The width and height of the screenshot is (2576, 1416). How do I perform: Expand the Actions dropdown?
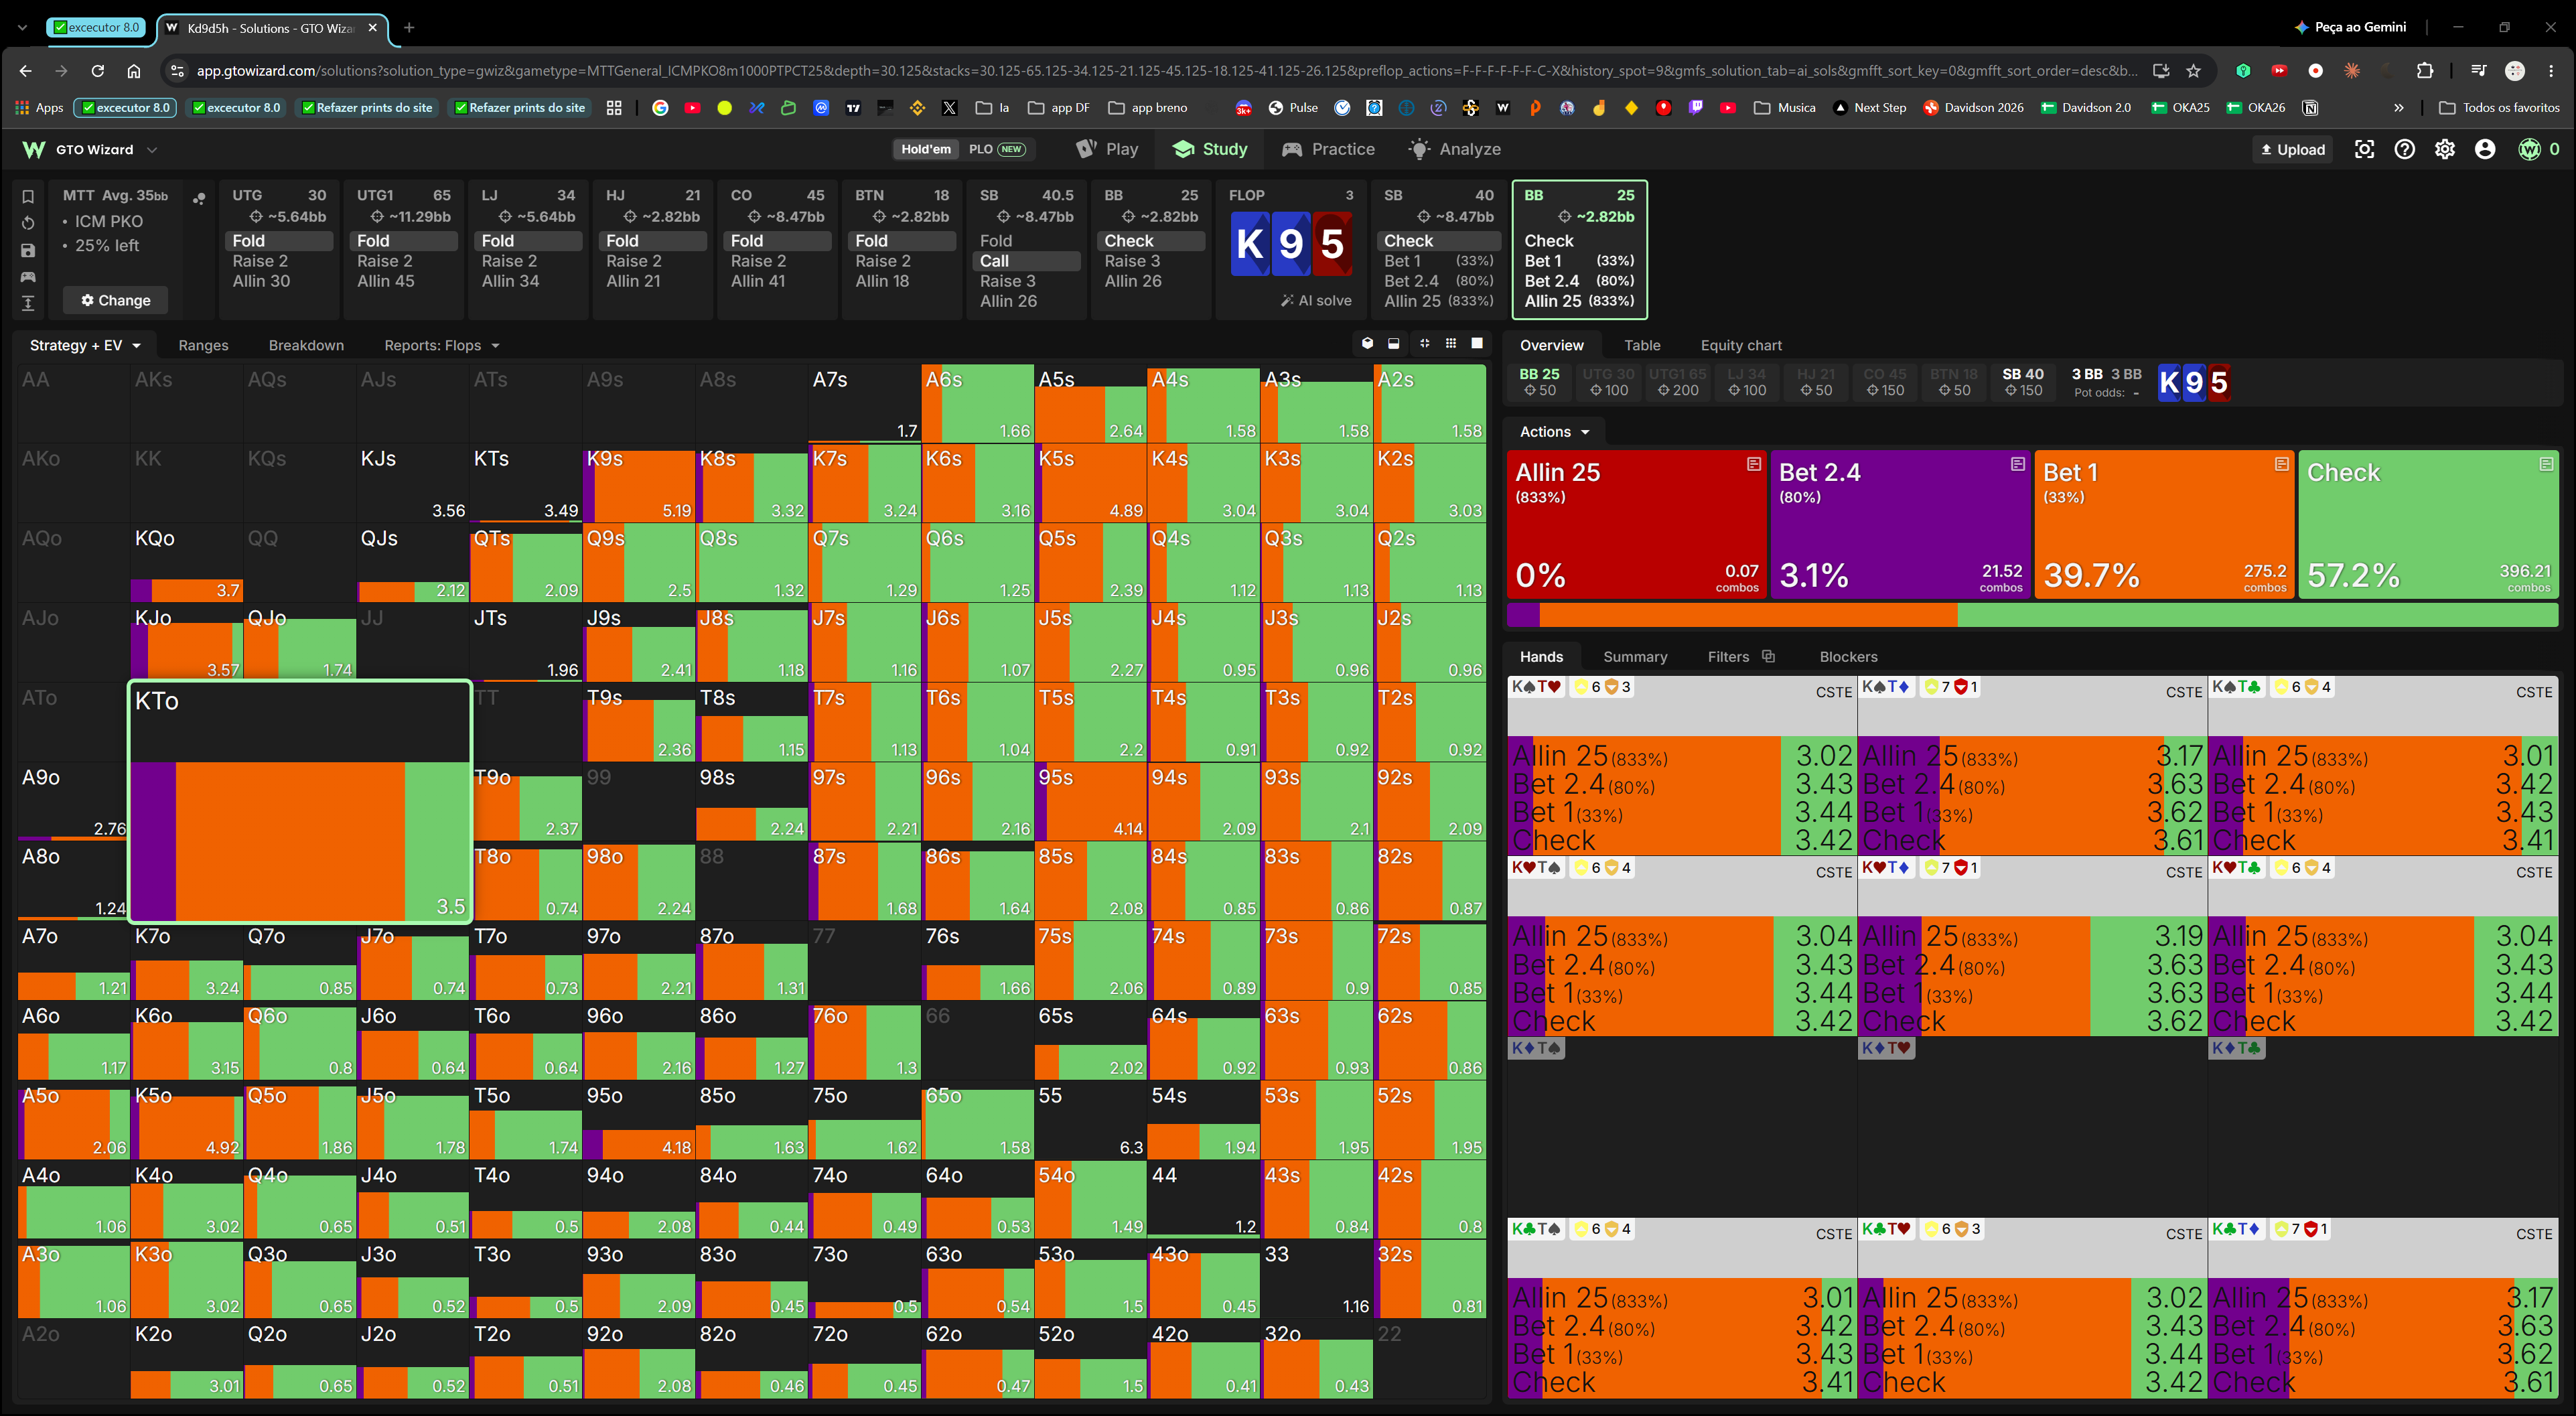tap(1554, 432)
